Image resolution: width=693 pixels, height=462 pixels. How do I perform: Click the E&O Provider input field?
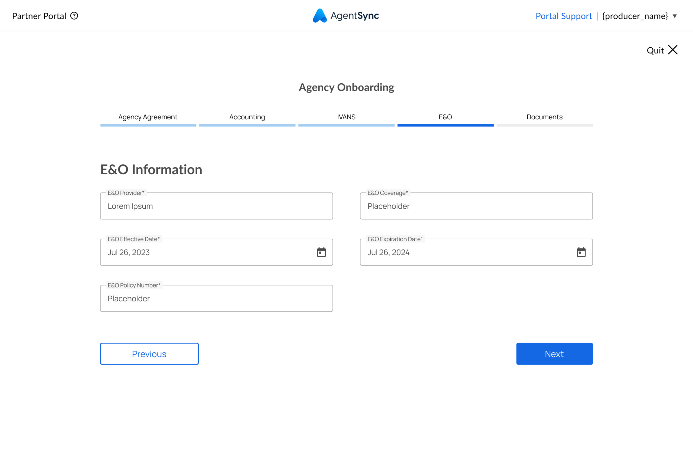pyautogui.click(x=216, y=206)
